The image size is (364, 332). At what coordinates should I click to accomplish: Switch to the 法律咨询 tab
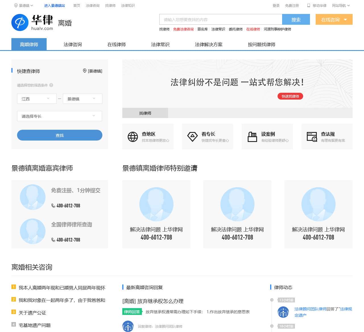pos(73,44)
